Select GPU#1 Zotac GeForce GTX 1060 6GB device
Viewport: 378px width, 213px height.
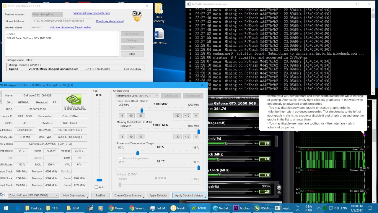(29, 38)
